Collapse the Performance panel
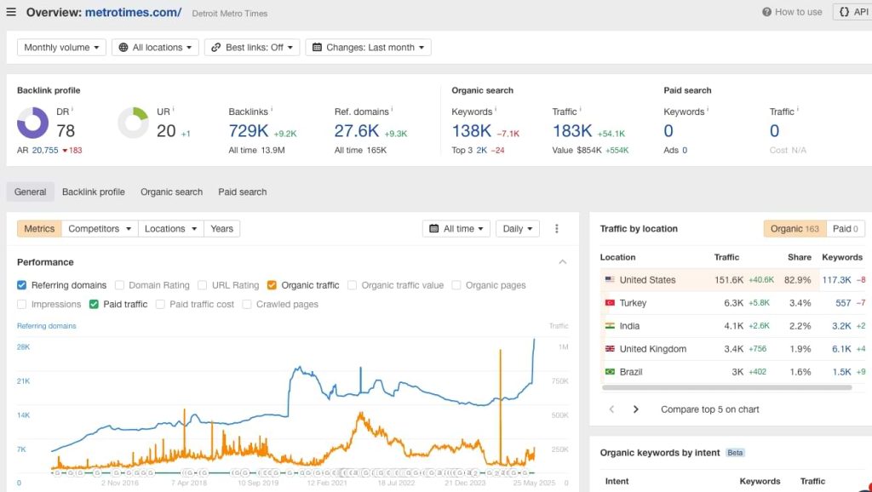The height and width of the screenshot is (492, 872). pos(562,261)
